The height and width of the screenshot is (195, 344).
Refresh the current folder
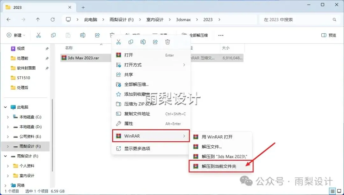tap(53, 19)
